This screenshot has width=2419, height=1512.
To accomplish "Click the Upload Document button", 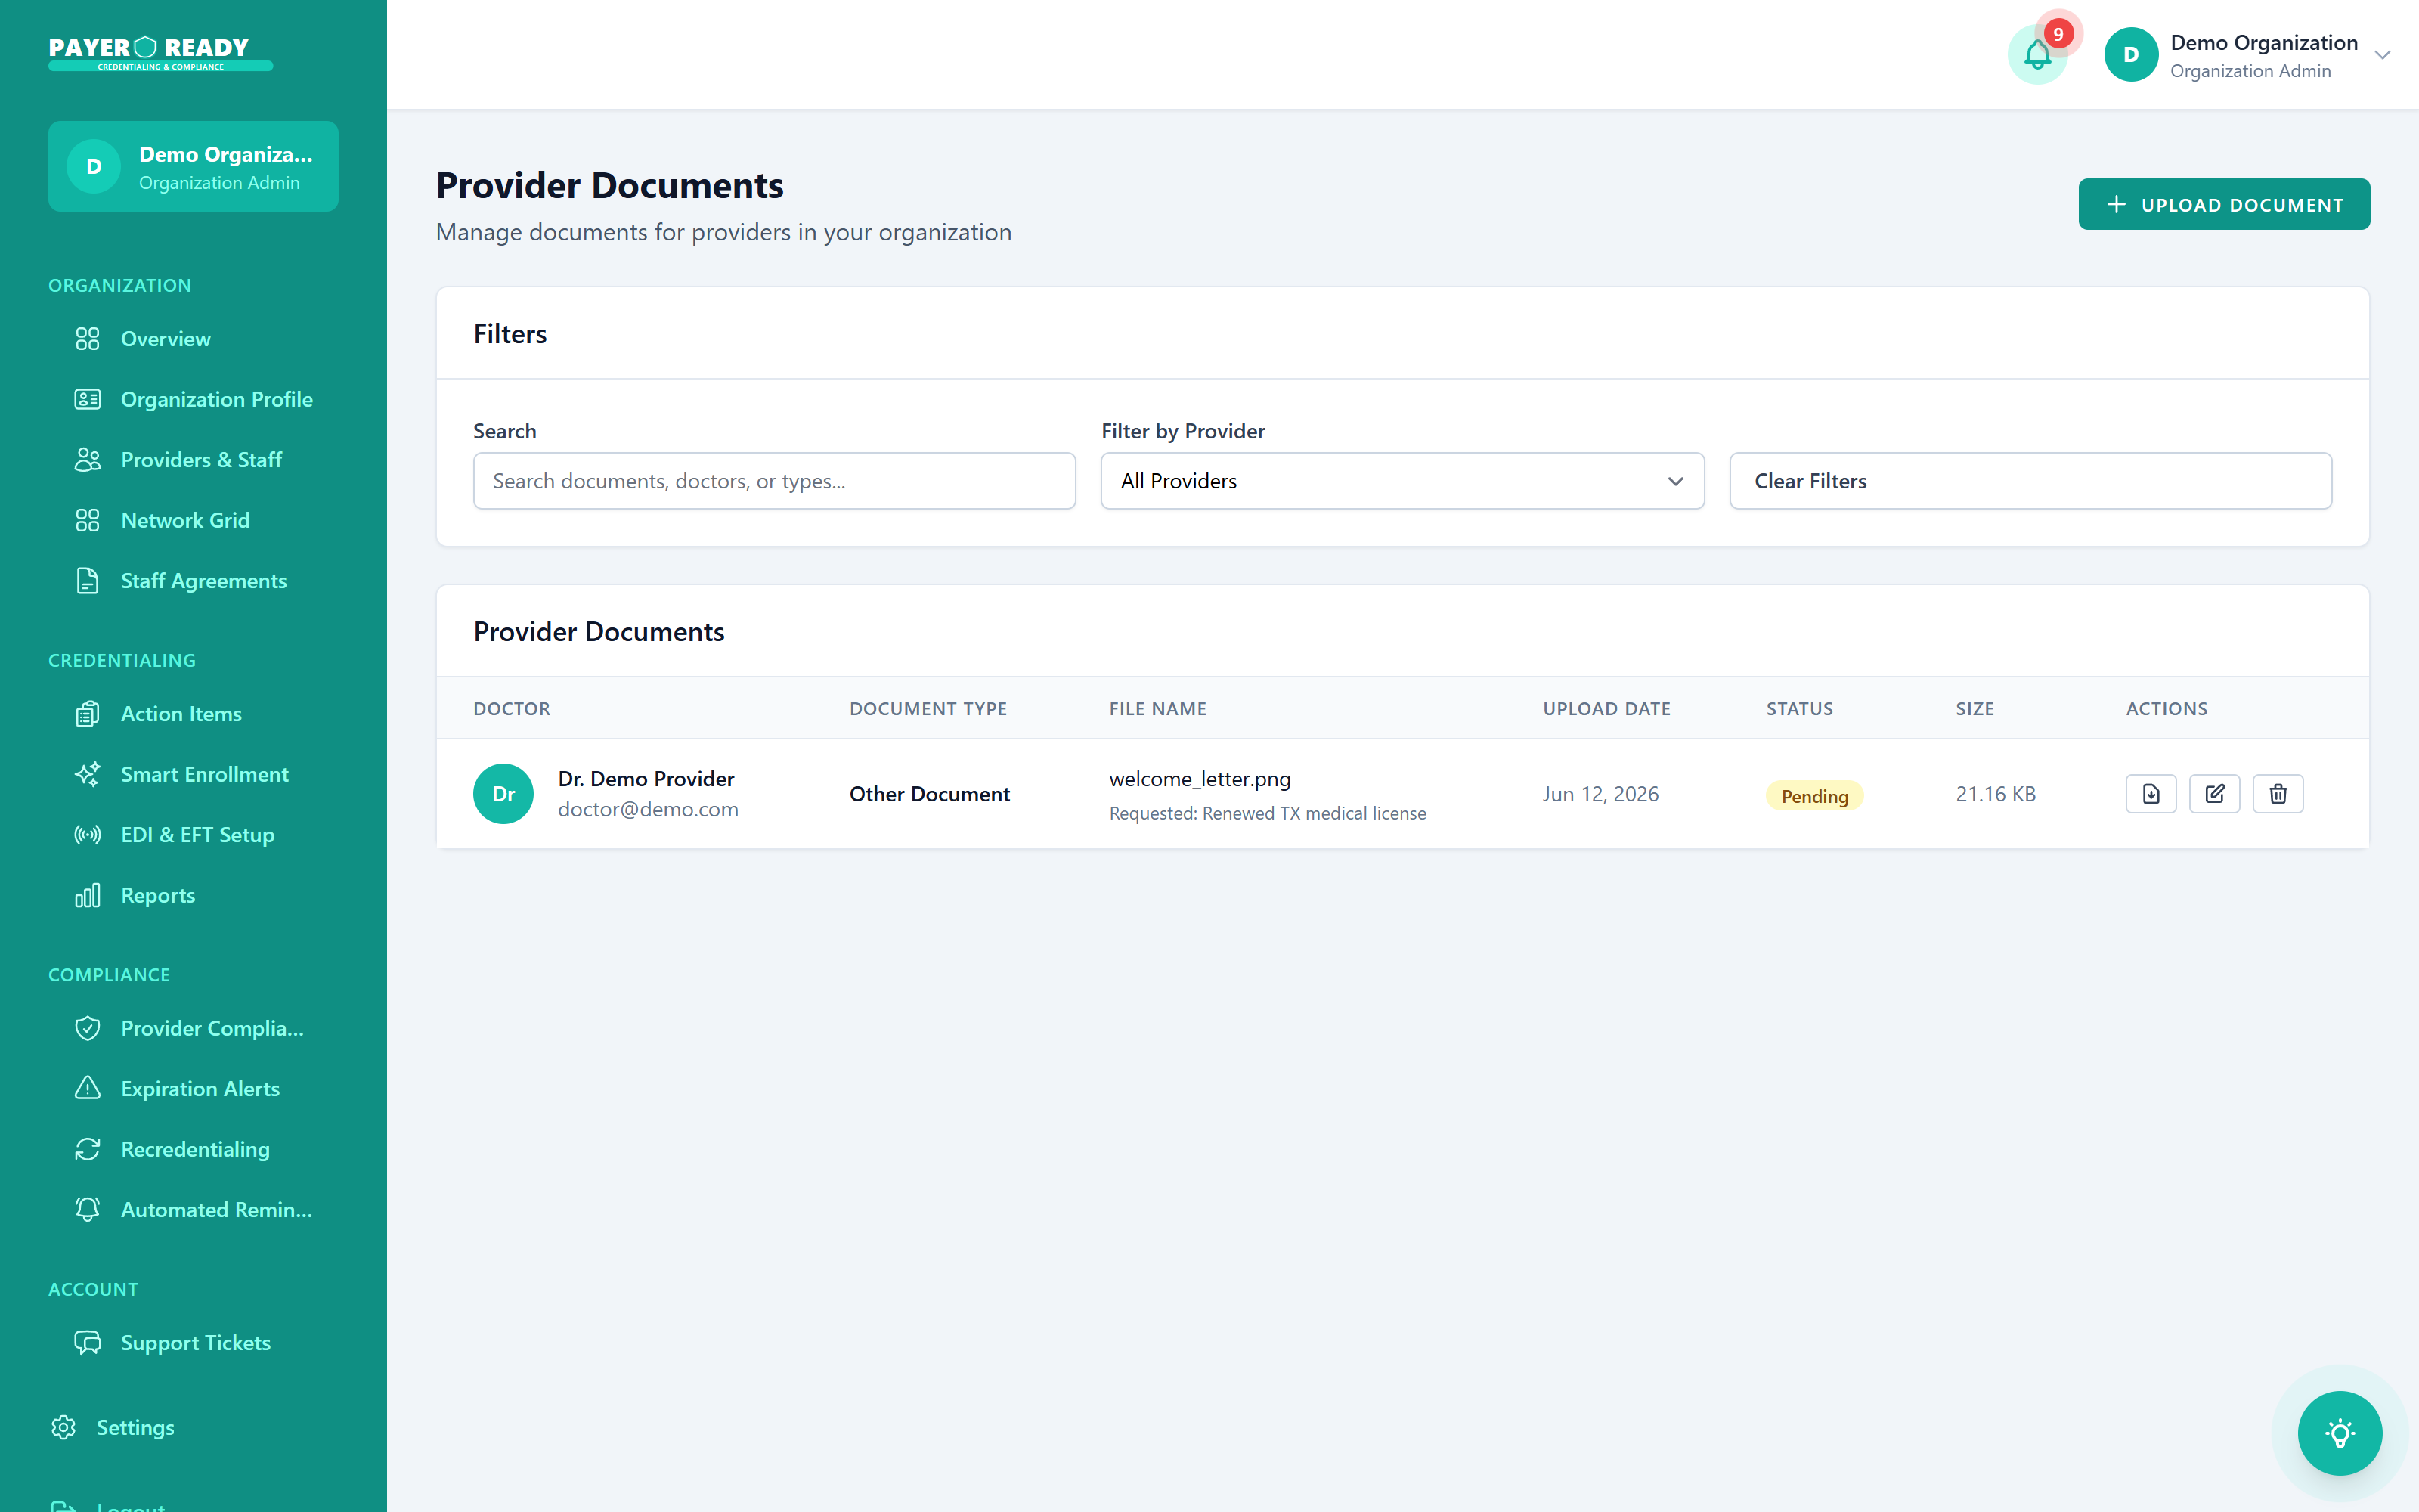I will click(x=2224, y=204).
